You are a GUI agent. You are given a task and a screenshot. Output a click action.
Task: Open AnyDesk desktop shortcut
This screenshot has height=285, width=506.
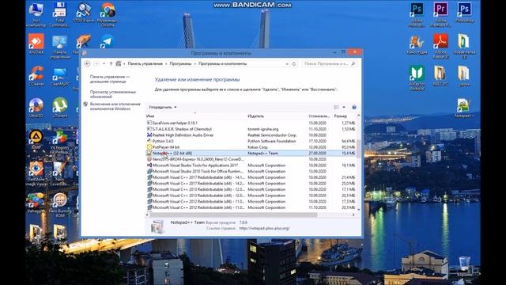(x=36, y=44)
